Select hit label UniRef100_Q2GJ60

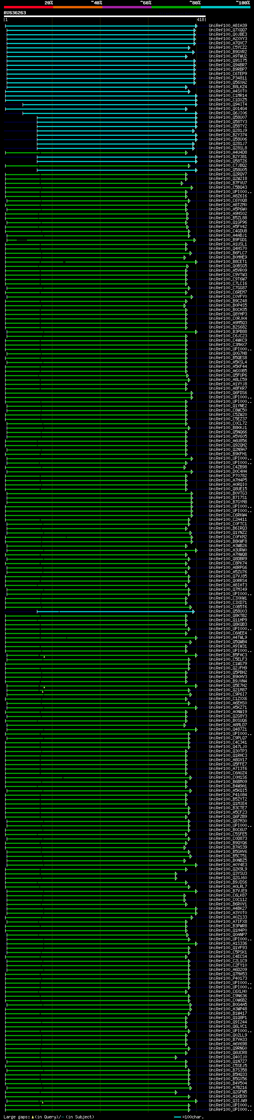click(228, 878)
